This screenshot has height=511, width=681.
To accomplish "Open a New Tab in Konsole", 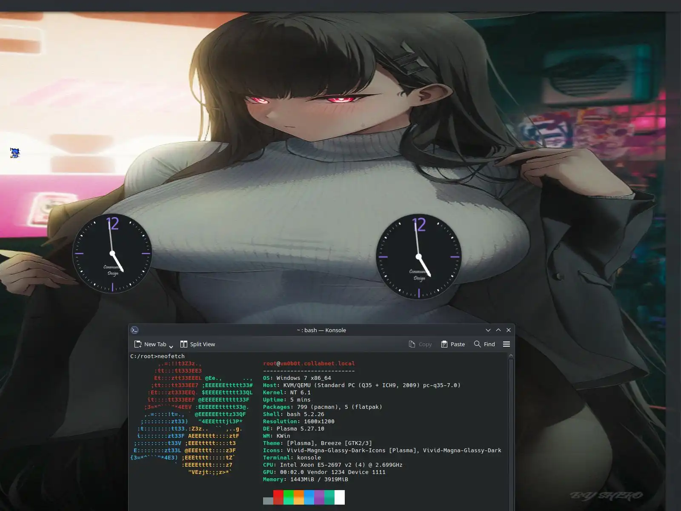I will 150,344.
